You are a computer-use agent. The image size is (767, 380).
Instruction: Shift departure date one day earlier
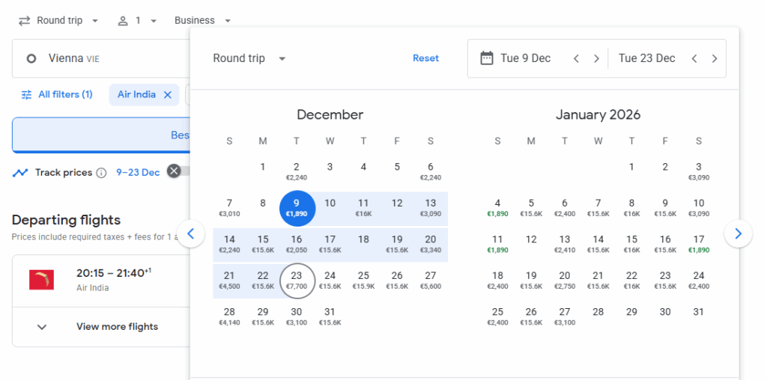coord(576,58)
